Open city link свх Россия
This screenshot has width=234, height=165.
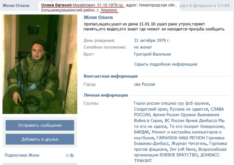coord(144,84)
